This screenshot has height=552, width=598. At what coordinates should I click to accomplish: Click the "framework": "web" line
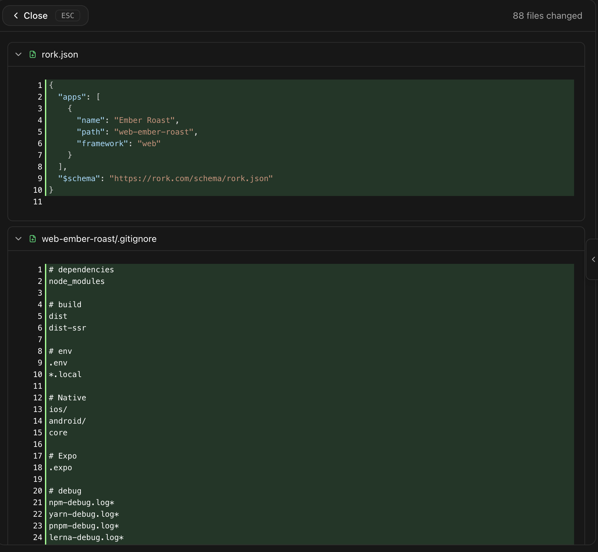point(310,144)
